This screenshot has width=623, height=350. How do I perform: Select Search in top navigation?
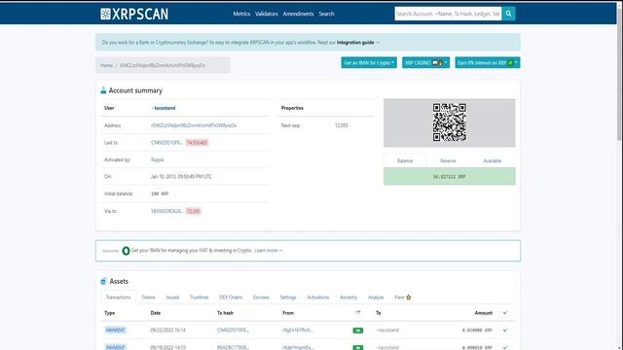[326, 14]
